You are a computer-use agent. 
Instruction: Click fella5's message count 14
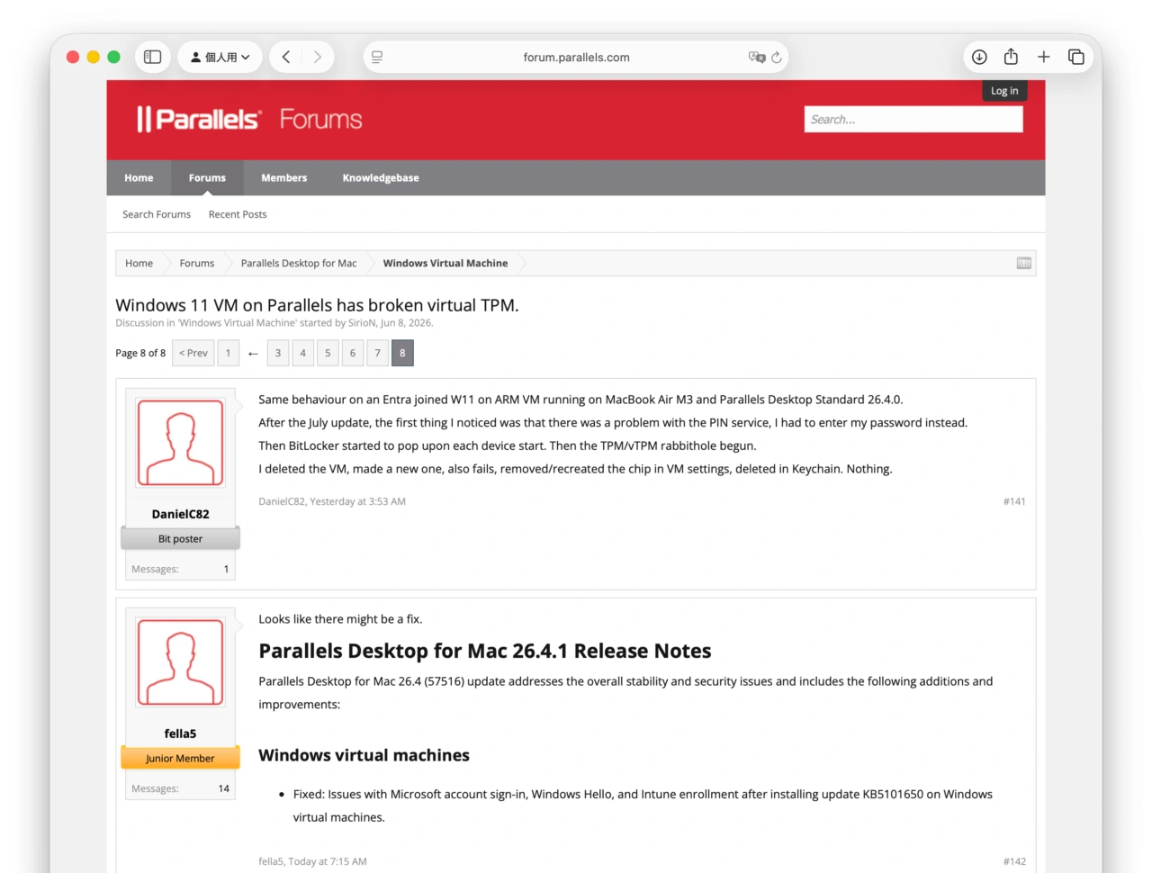tap(223, 788)
